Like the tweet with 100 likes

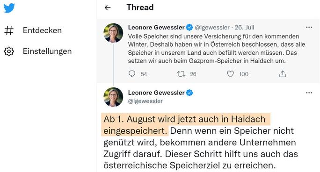[230, 74]
